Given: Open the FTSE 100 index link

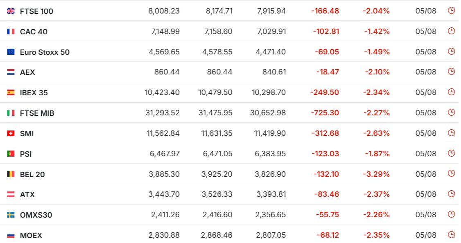Looking at the screenshot, I should click(36, 11).
